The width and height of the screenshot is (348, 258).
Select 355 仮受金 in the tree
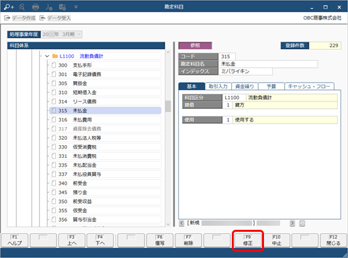[105, 210]
